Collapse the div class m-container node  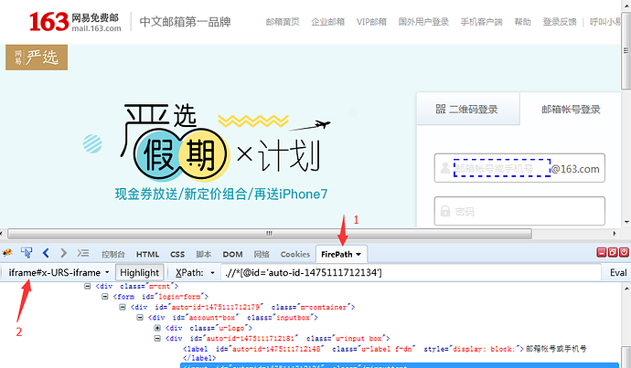point(123,307)
